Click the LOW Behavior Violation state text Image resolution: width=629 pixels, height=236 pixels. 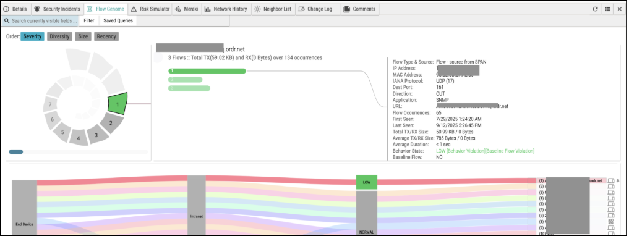tap(485, 151)
